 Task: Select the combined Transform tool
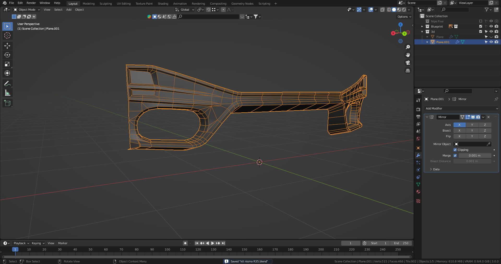(7, 73)
